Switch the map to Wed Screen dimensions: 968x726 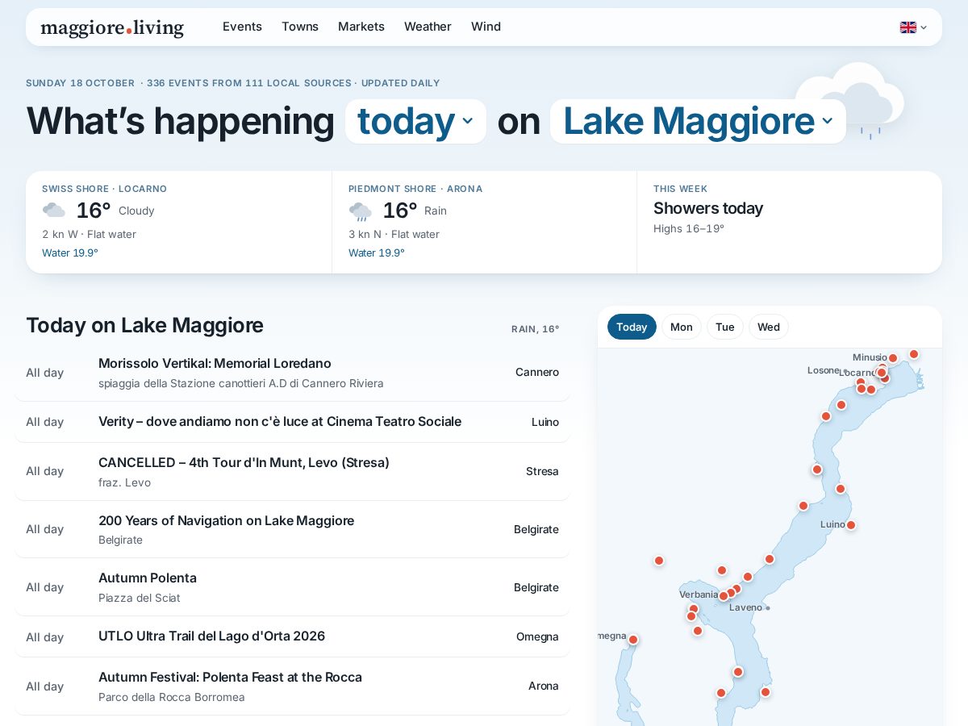point(769,327)
